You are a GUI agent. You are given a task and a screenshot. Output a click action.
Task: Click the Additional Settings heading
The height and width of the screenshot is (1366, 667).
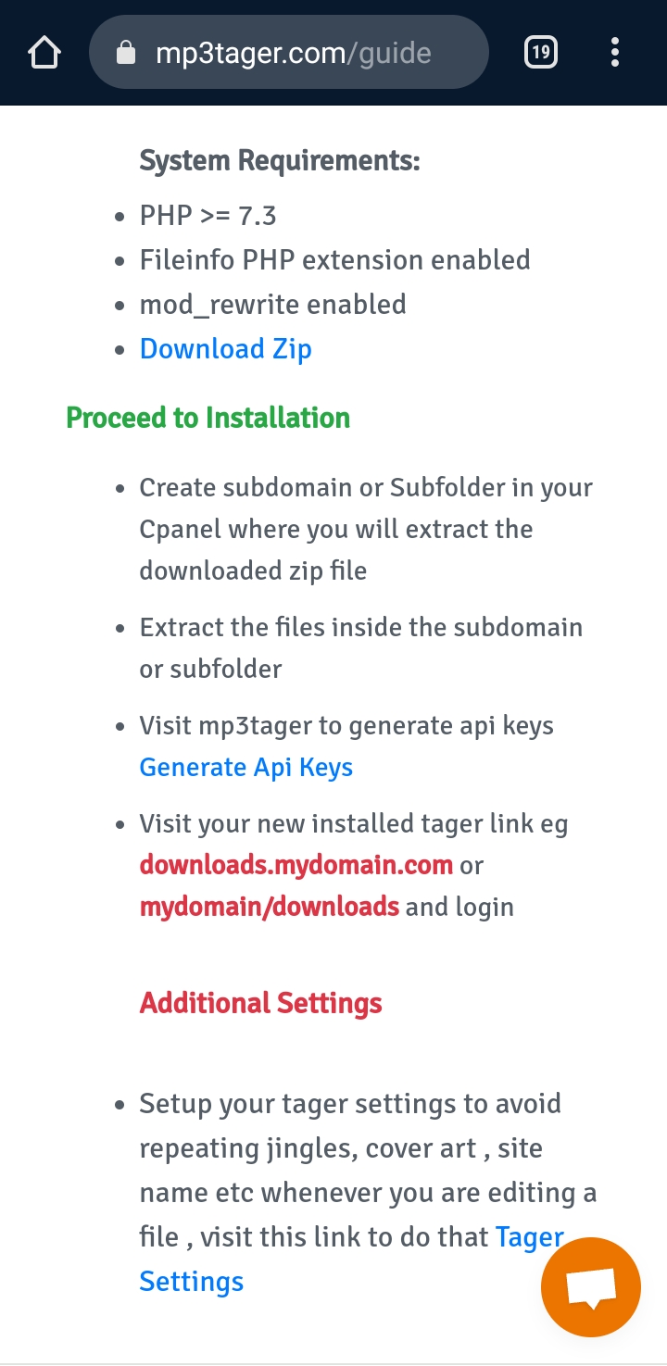point(260,1003)
